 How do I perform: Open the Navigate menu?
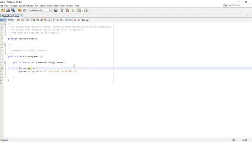click(x=14, y=6)
